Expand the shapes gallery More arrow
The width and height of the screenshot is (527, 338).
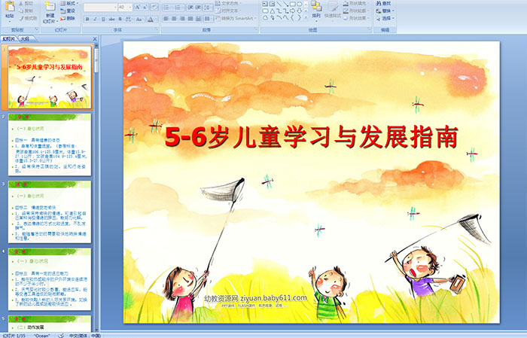point(306,17)
